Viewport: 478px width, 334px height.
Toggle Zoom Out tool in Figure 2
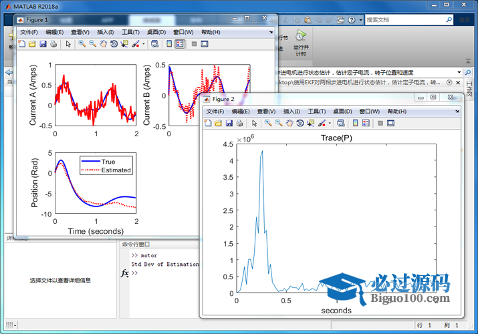click(279, 124)
